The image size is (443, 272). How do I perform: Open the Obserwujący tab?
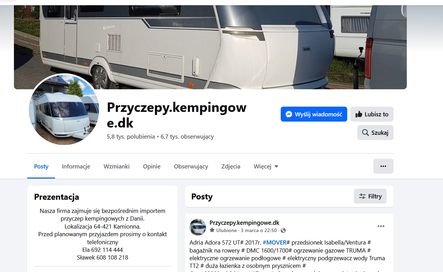191,166
